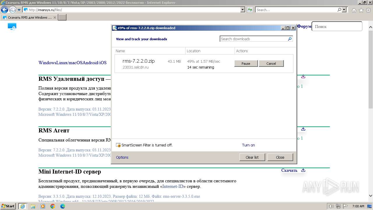Open download Options link
This screenshot has width=373, height=210.
(122, 157)
